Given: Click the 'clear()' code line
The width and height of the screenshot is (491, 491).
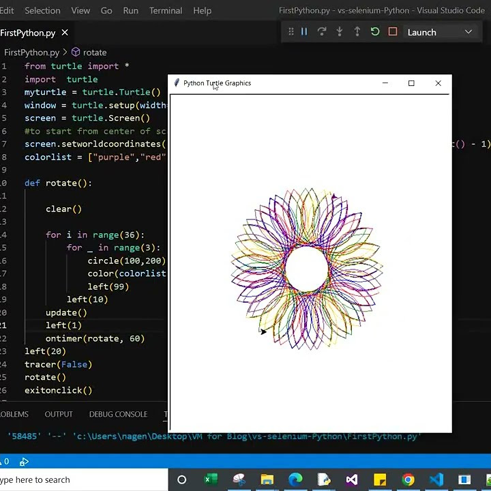Looking at the screenshot, I should click(63, 209).
